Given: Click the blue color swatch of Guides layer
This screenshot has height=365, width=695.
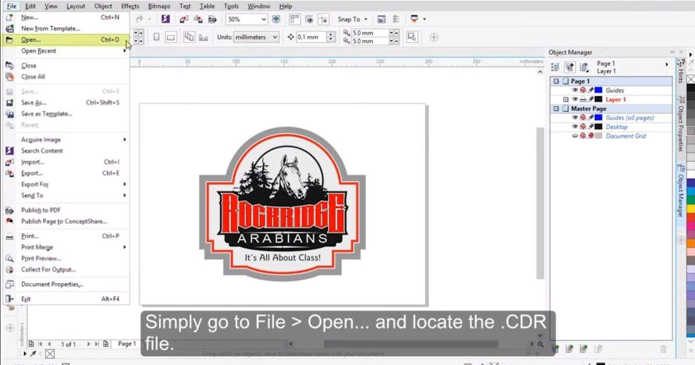Looking at the screenshot, I should [x=598, y=90].
